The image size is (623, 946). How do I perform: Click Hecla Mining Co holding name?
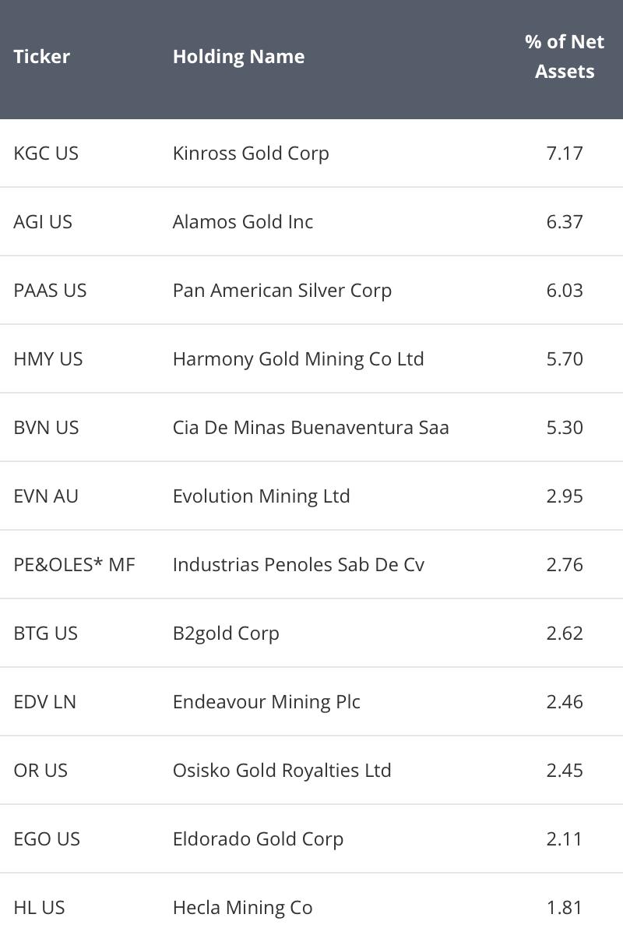coord(242,908)
